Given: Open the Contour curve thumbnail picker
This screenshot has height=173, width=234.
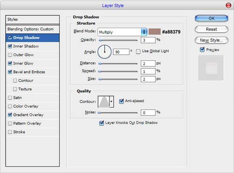Looking at the screenshot, I should [x=104, y=101].
